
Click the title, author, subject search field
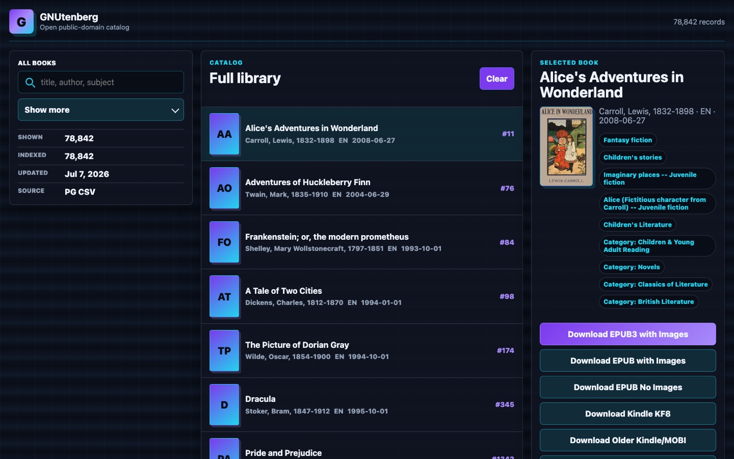[101, 82]
